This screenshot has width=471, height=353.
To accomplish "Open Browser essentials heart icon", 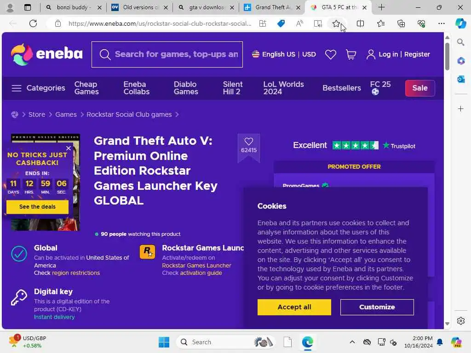I will 421,23.
